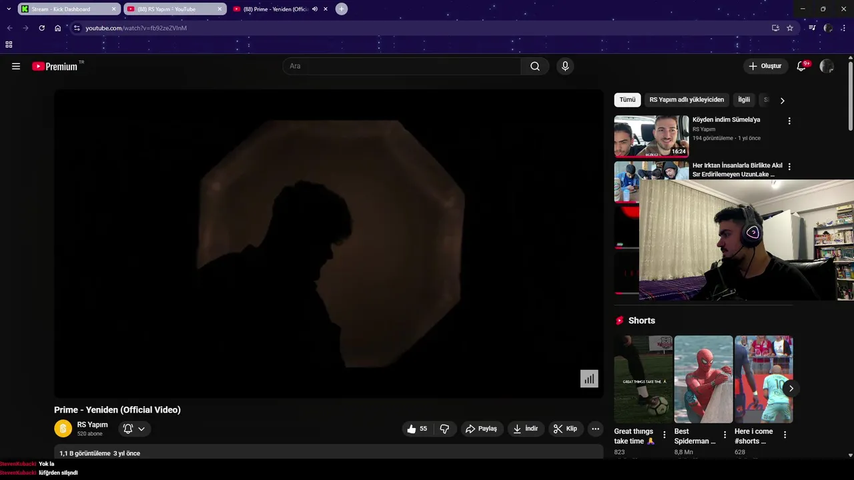
Task: Open the RS Yapım channel name link
Action: pos(92,425)
